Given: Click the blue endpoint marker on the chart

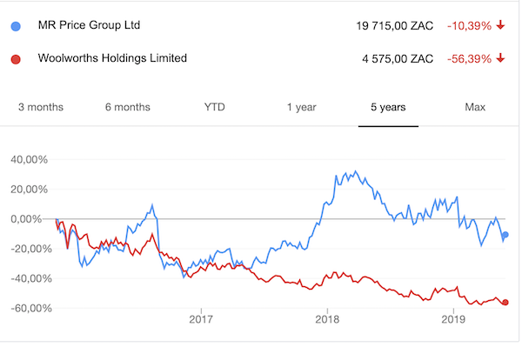Looking at the screenshot, I should (x=505, y=235).
